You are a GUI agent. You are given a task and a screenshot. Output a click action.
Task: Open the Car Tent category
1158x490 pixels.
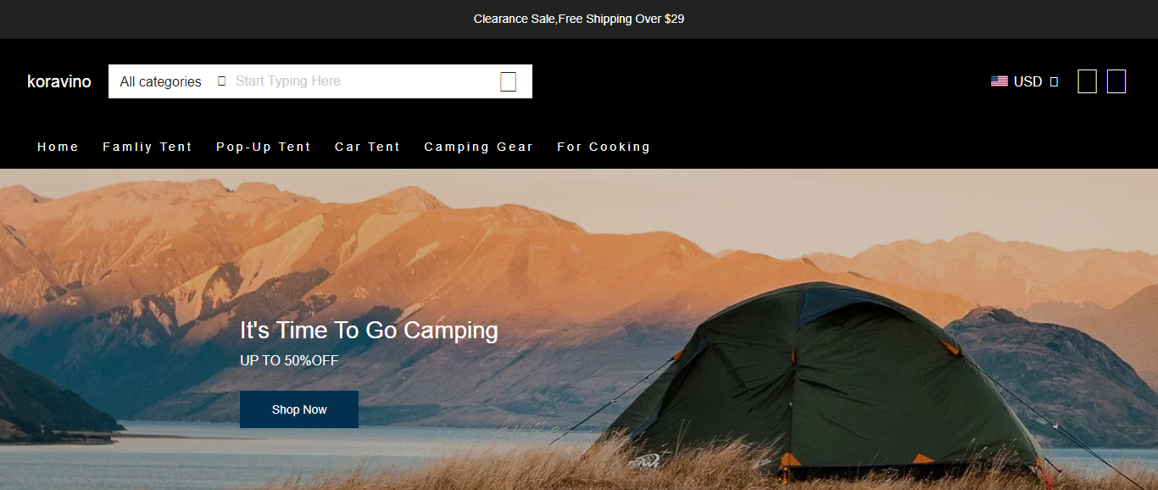[367, 147]
